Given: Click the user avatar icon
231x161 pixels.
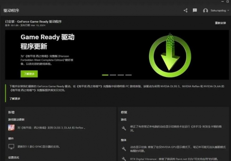Looking at the screenshot, I should click(x=205, y=11).
